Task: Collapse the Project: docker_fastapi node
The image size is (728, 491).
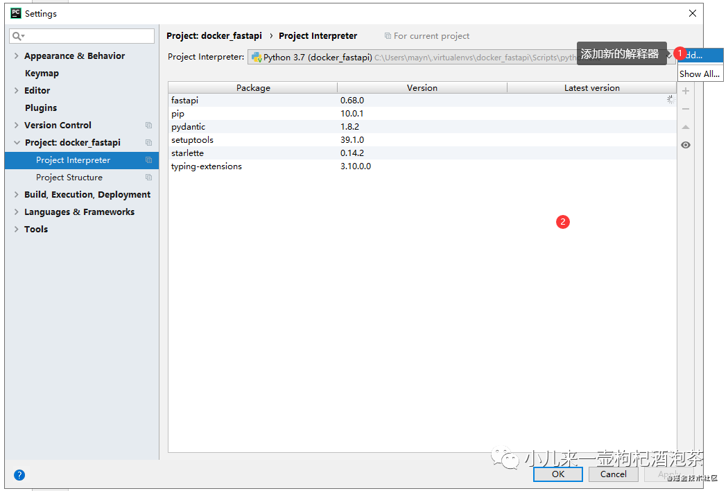Action: click(x=17, y=143)
